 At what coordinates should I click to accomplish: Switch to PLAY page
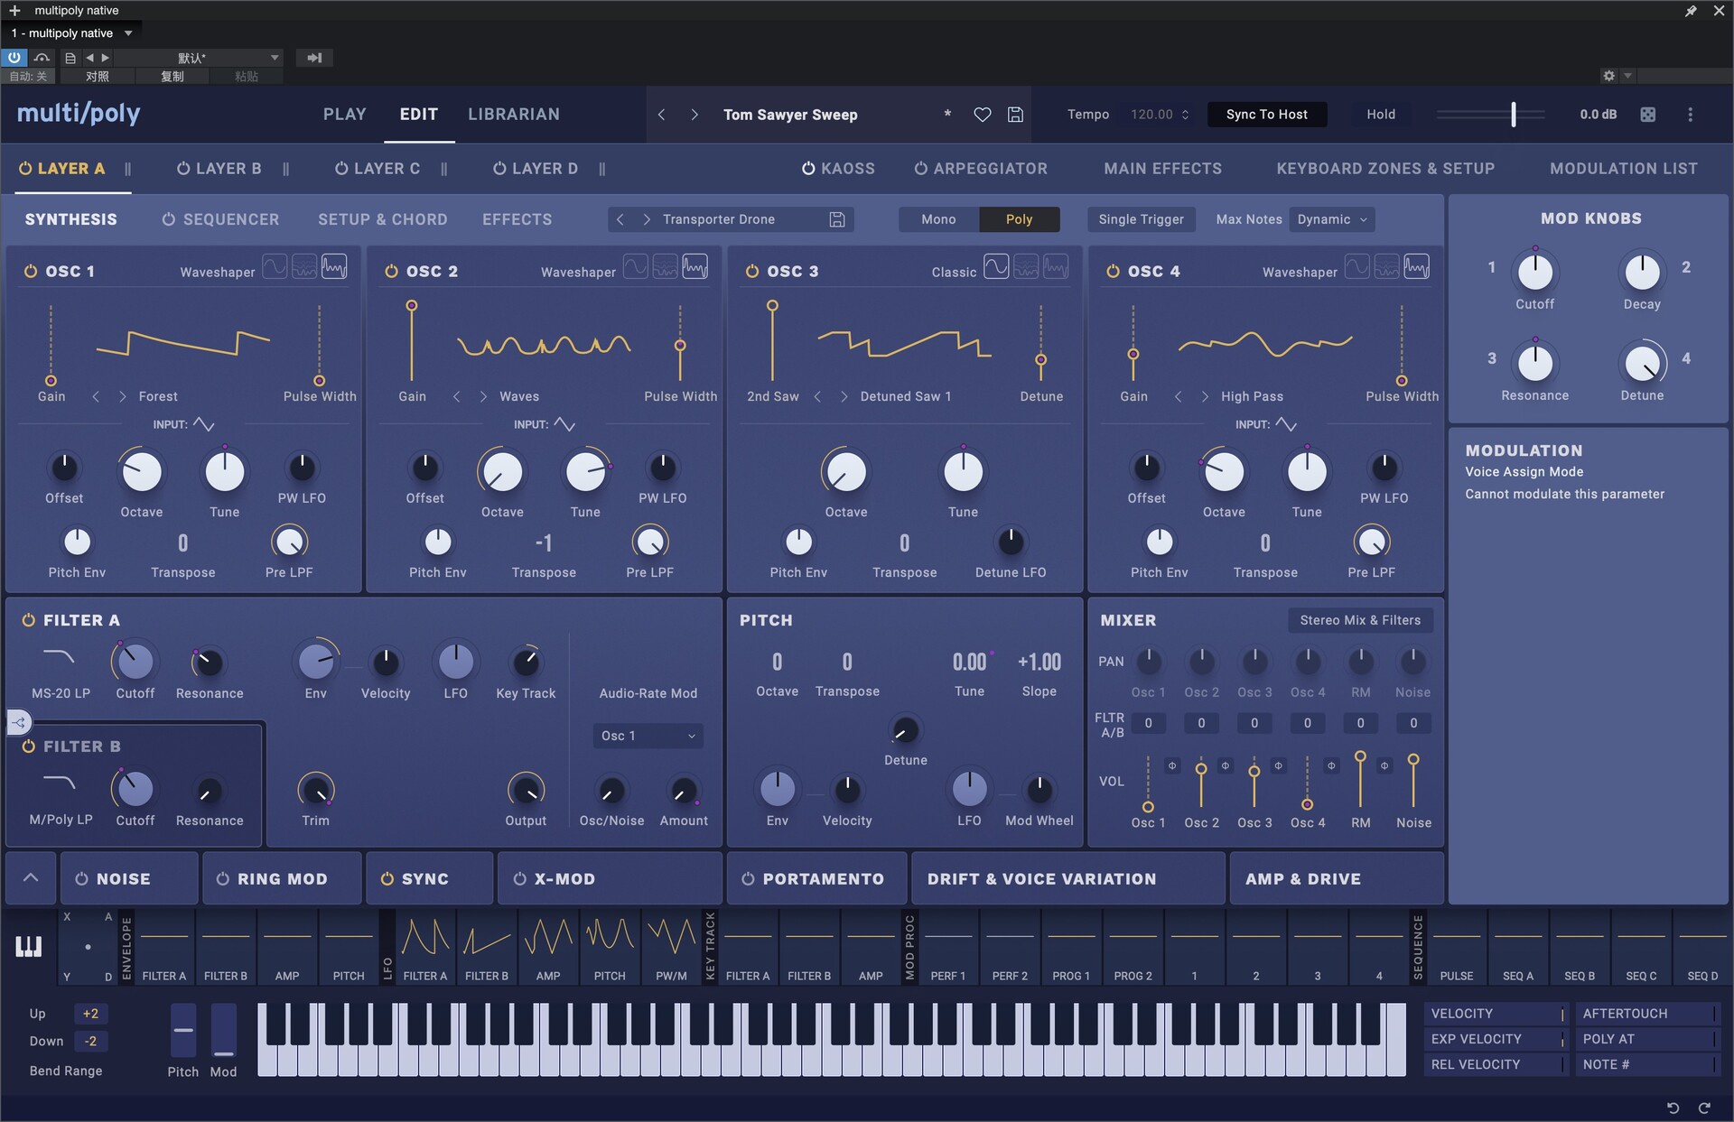(x=345, y=115)
